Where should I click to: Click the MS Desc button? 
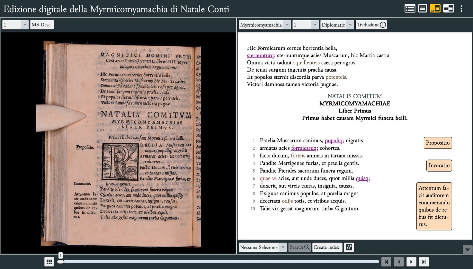click(x=41, y=25)
